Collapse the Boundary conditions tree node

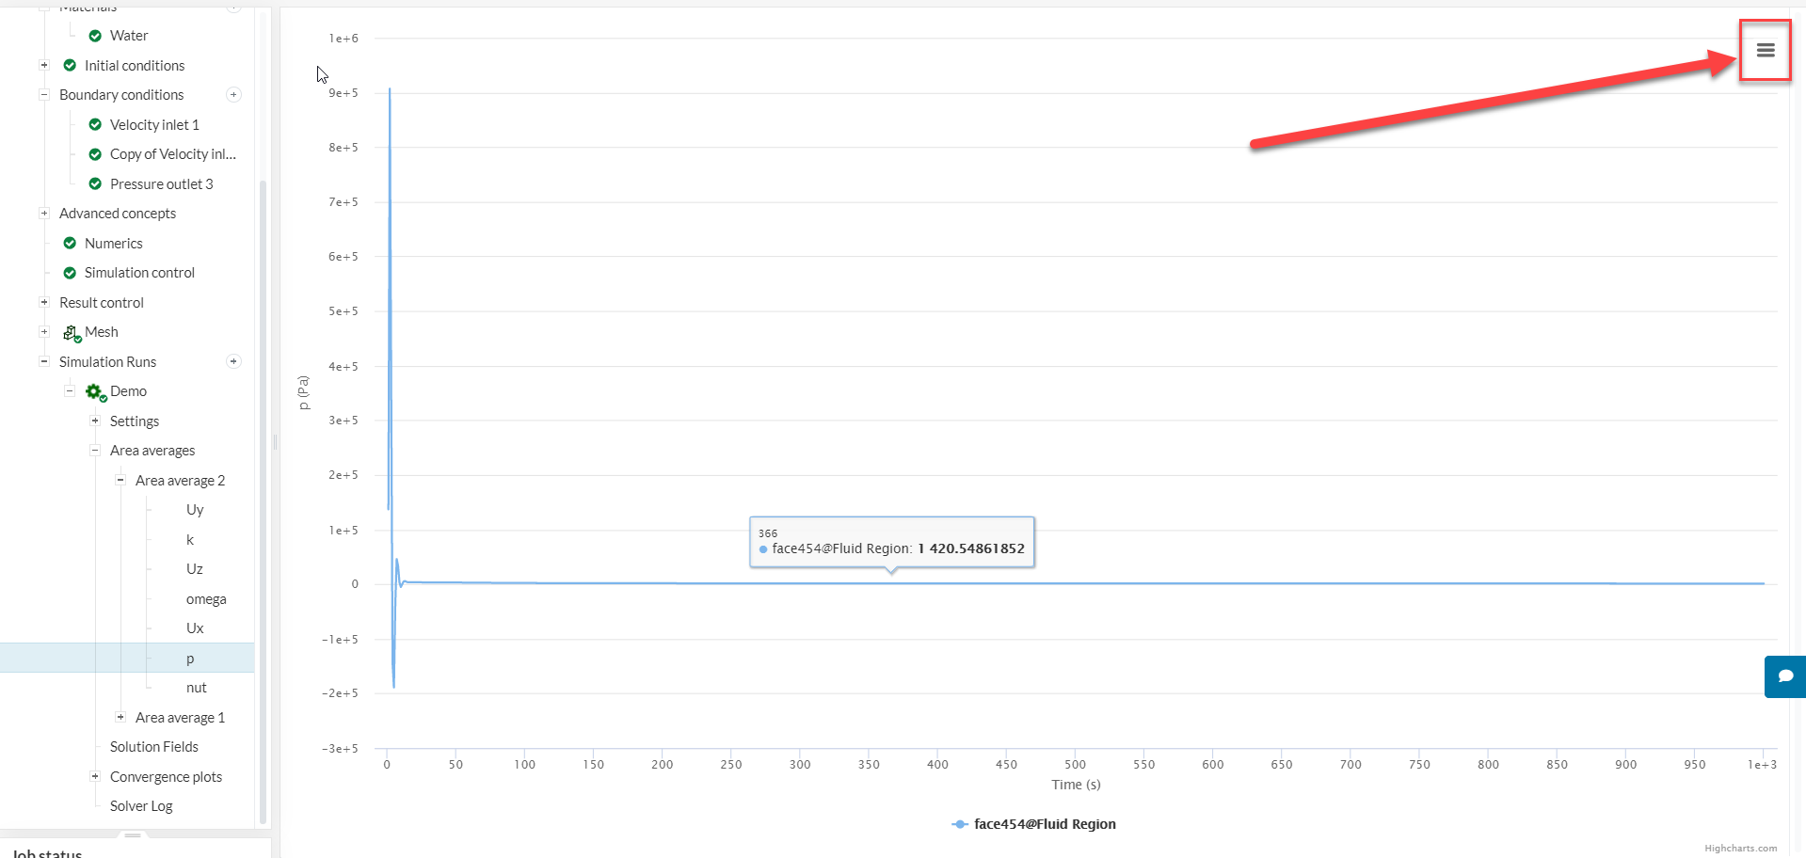point(44,95)
